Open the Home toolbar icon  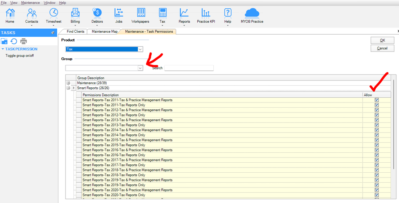click(10, 13)
